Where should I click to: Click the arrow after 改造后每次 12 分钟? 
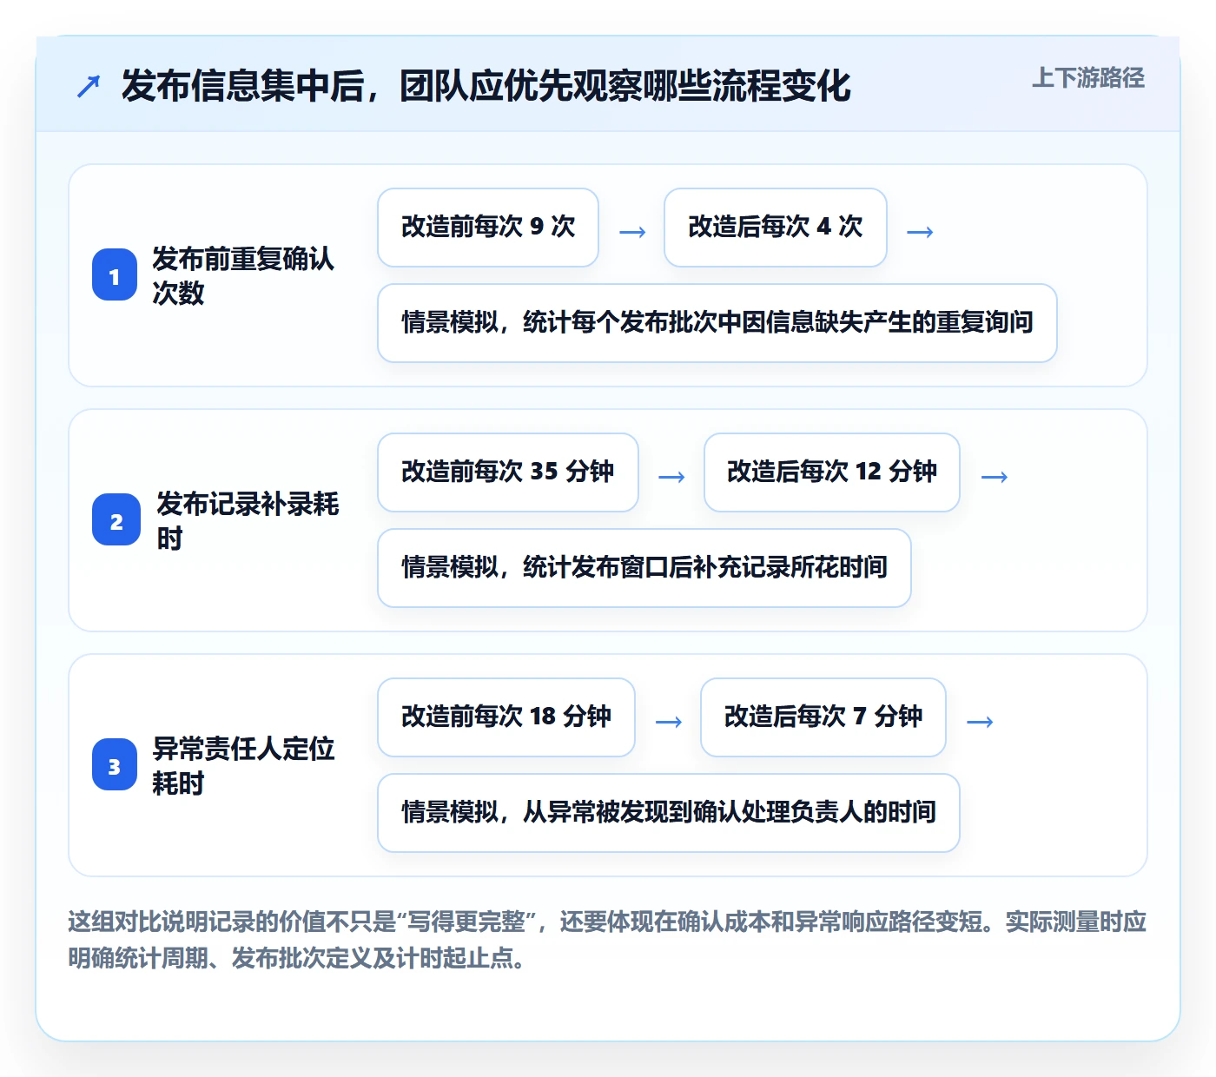click(x=994, y=477)
